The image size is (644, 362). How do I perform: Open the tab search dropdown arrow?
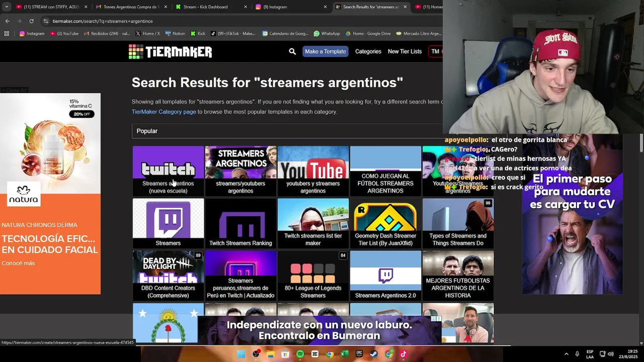click(7, 7)
